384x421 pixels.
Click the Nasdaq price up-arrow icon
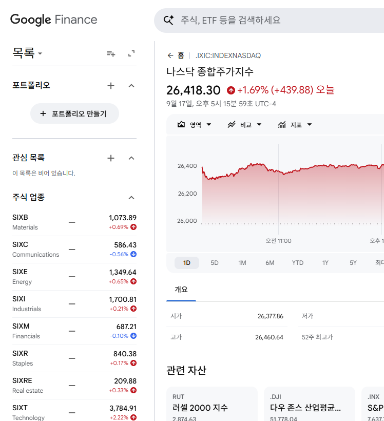coord(231,90)
